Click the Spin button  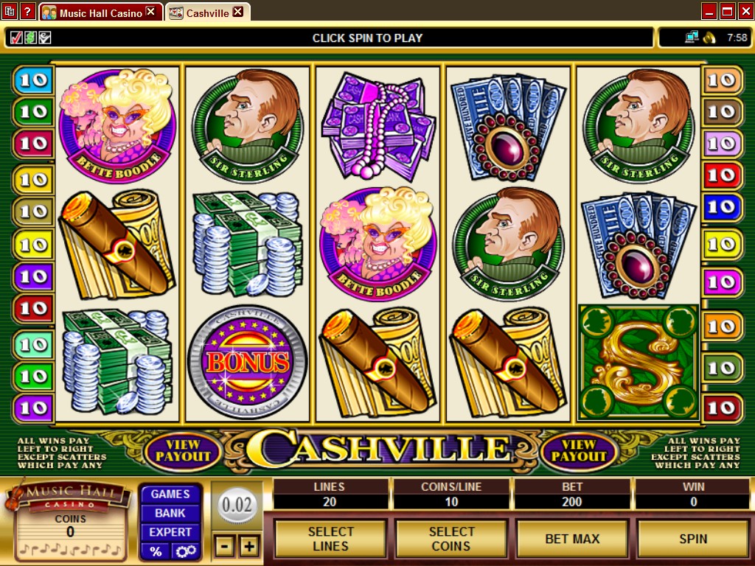(x=693, y=539)
